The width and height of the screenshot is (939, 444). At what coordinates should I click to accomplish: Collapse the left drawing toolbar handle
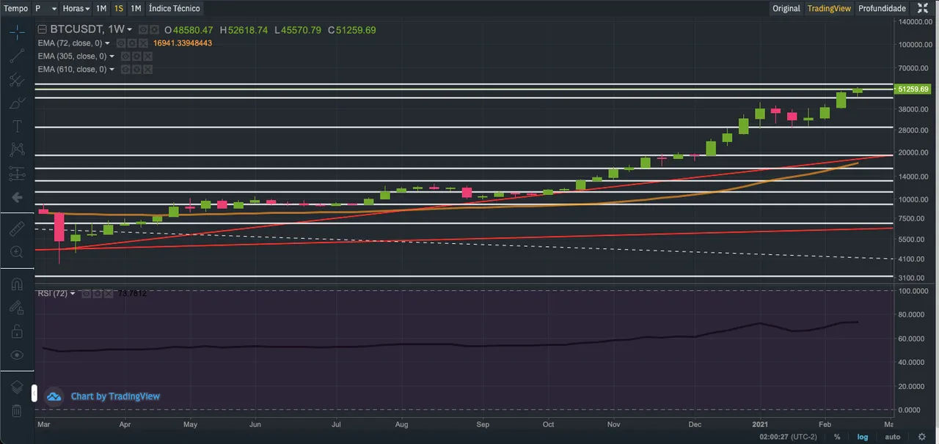point(33,393)
